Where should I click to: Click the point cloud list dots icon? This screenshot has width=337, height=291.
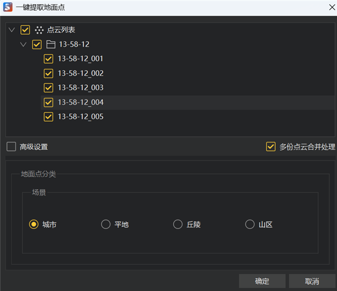click(x=39, y=30)
